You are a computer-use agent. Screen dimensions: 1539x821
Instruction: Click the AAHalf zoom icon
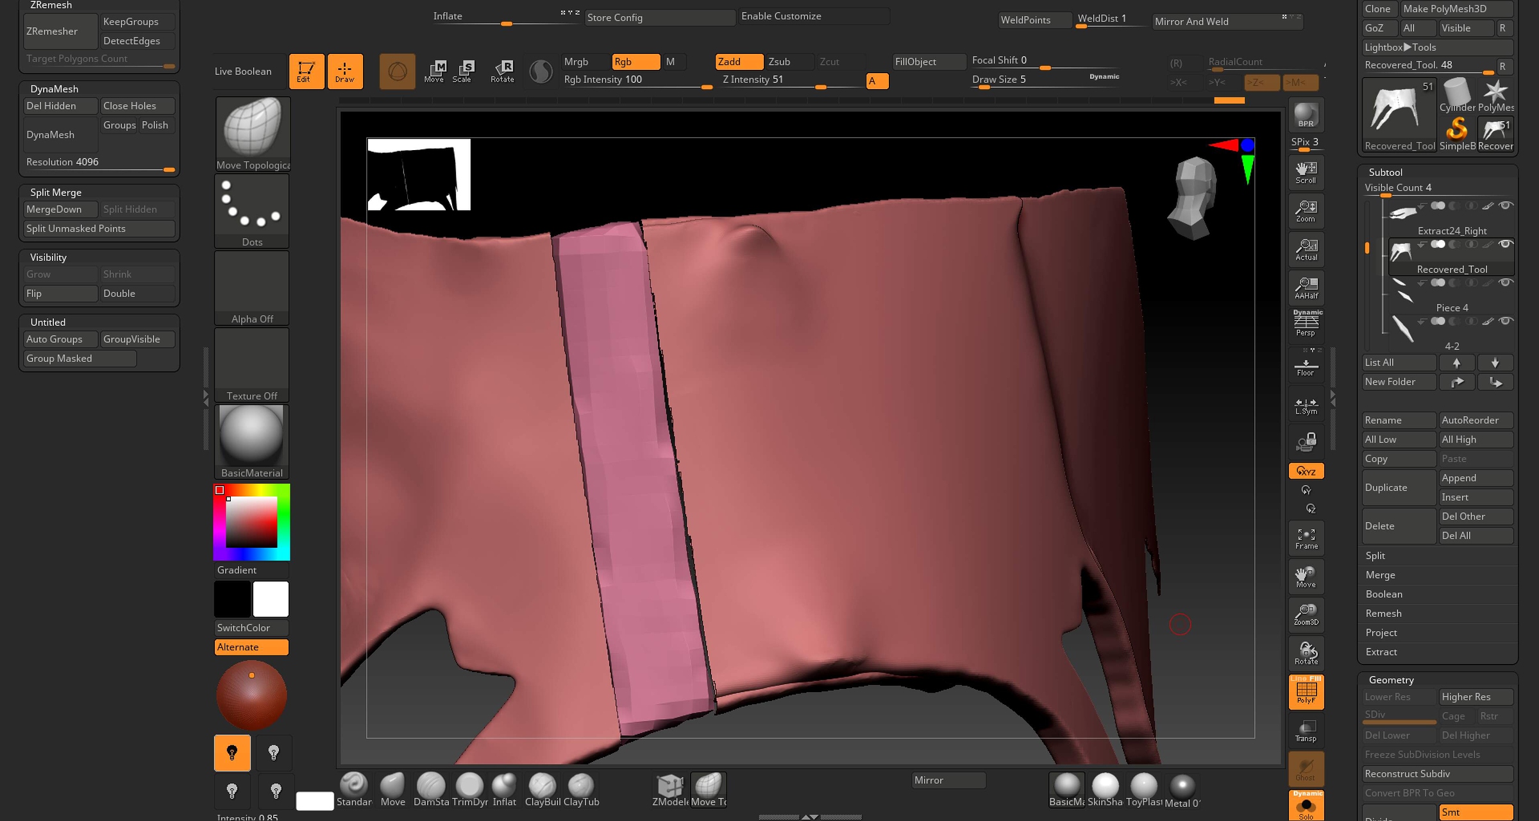[1306, 287]
